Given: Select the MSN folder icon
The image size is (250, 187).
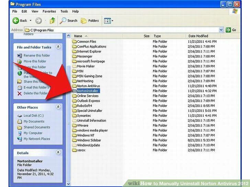Looking at the screenshot, I should (x=74, y=71).
